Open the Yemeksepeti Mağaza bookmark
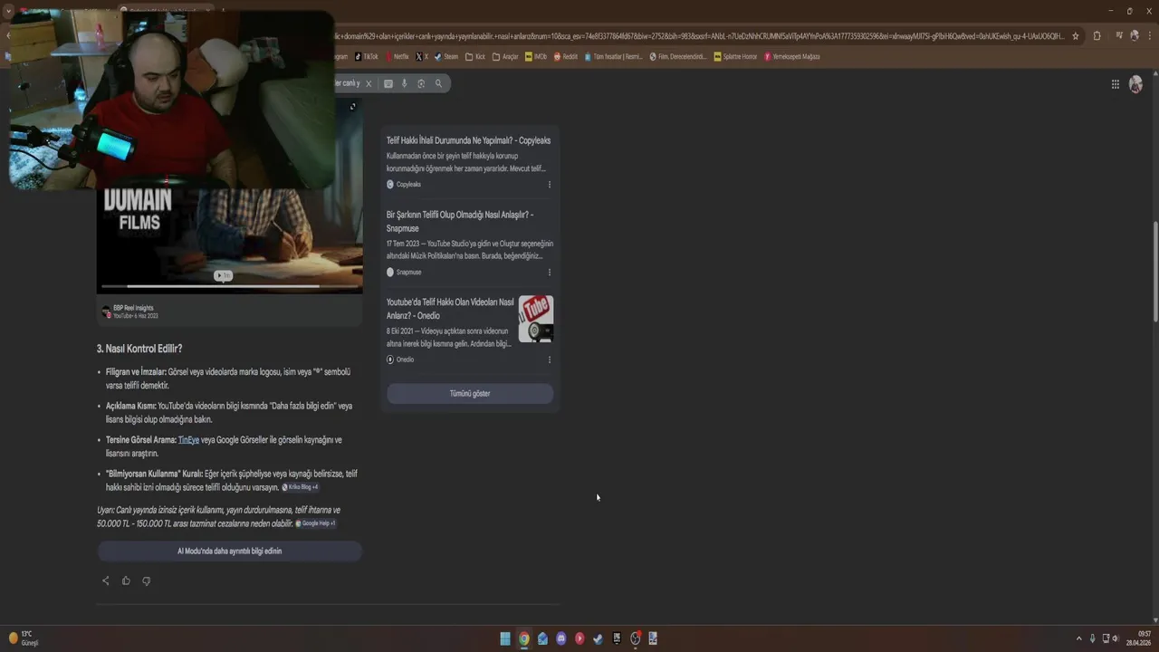The image size is (1159, 652). point(792,56)
